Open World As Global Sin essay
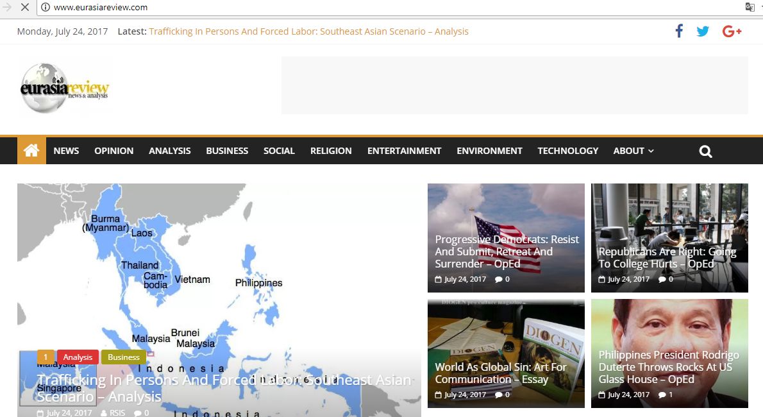763x417 pixels. (x=501, y=373)
